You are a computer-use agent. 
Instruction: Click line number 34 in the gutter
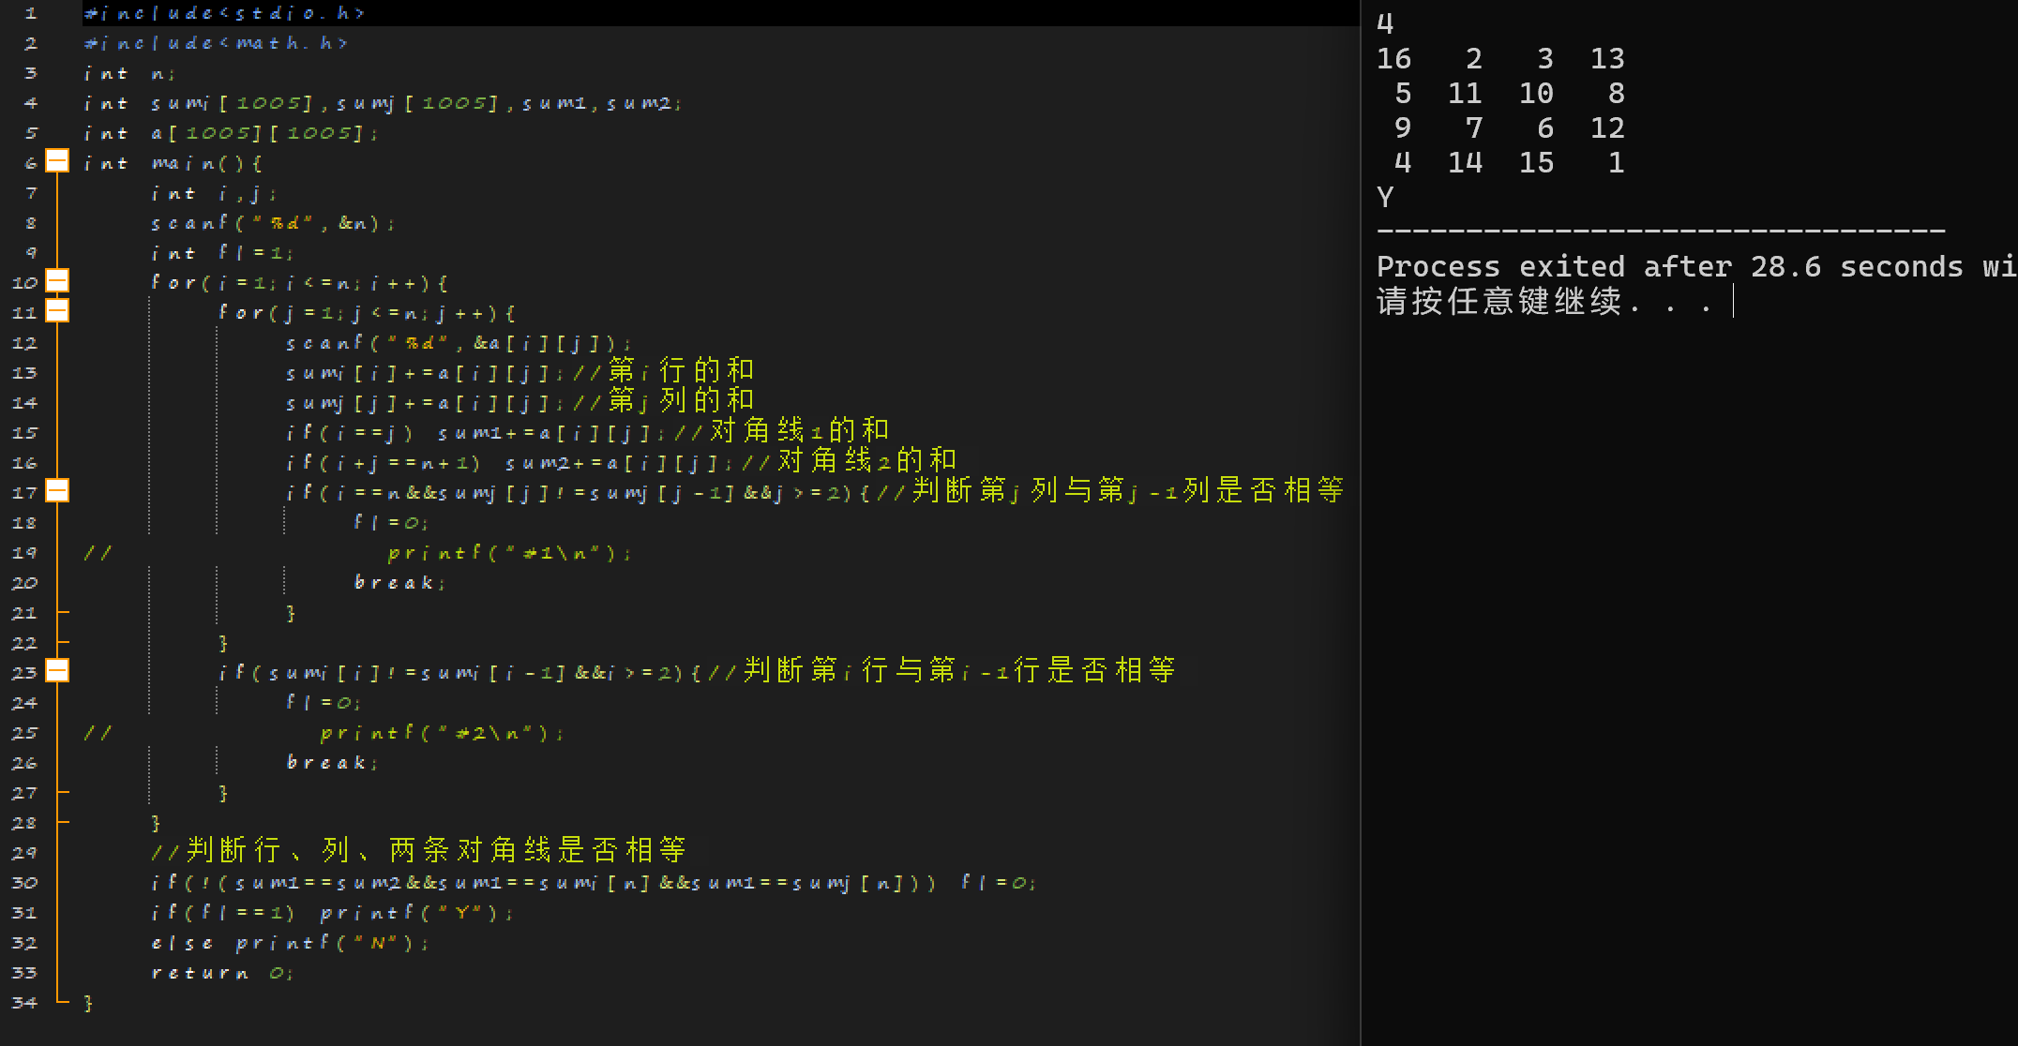(25, 1003)
